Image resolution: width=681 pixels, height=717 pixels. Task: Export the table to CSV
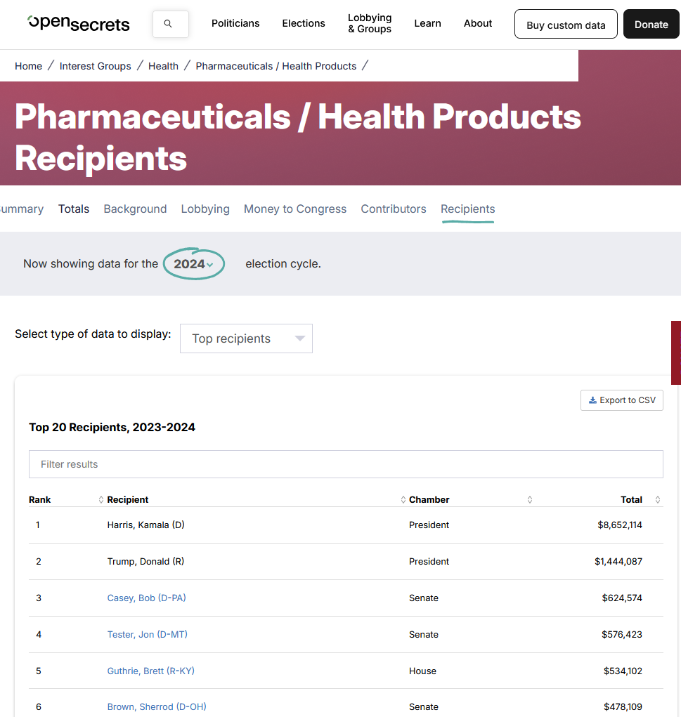click(621, 400)
